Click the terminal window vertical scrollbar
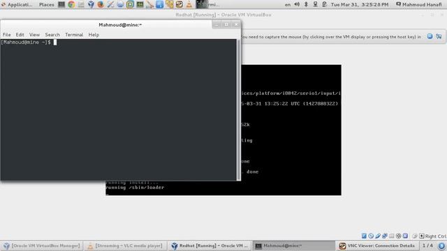 [x=239, y=109]
